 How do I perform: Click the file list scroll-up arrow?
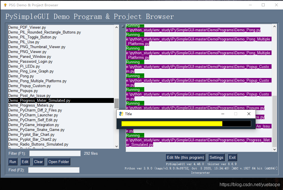[117, 27]
